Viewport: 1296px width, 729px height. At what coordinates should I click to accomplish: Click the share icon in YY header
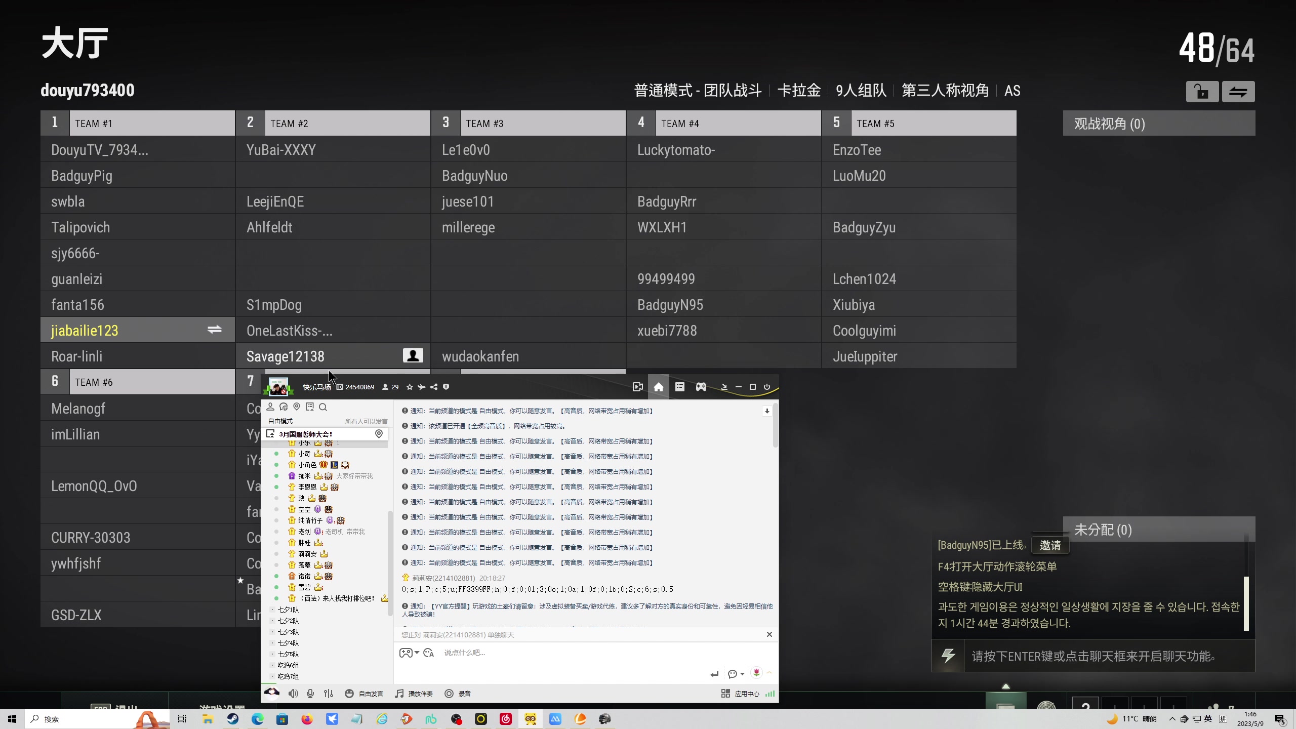[434, 387]
